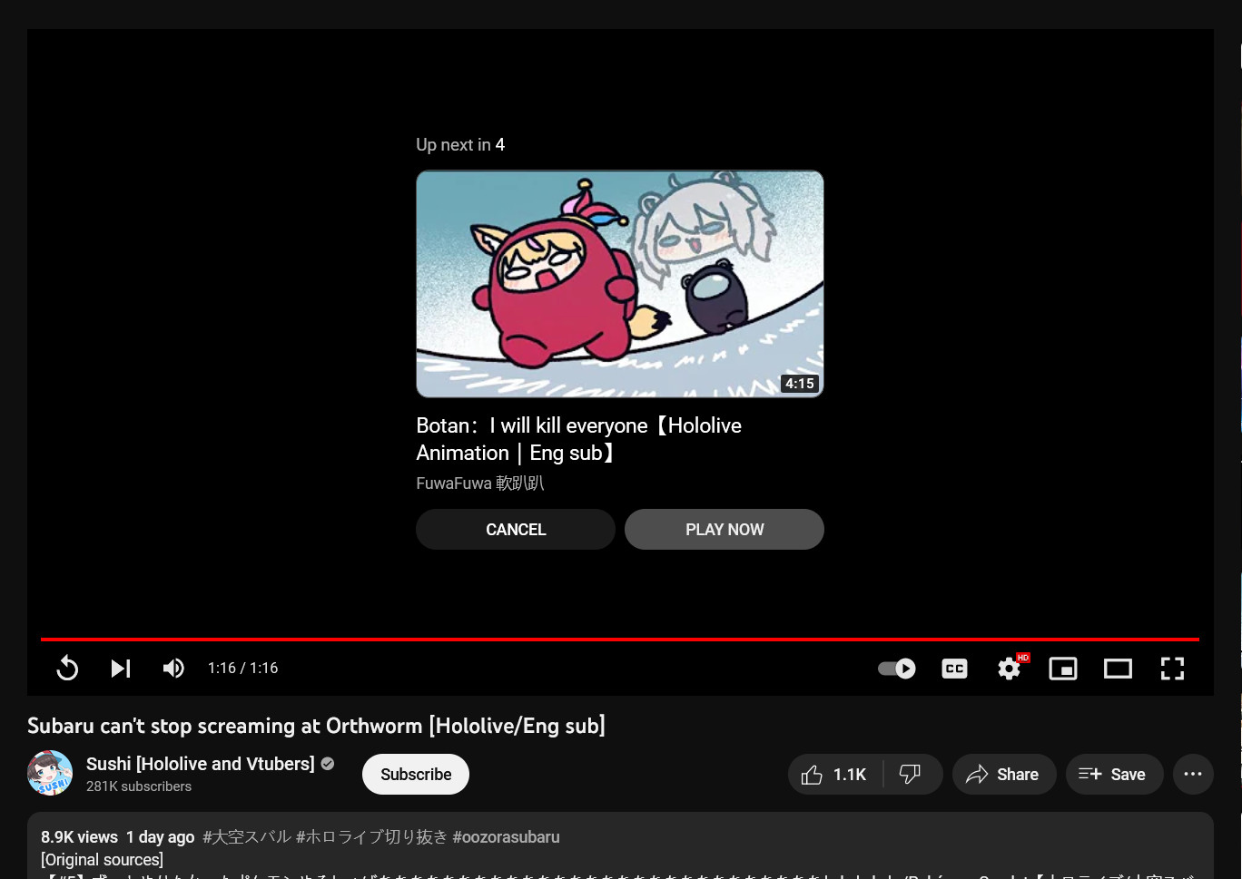The image size is (1242, 879).
Task: Skip to the next video
Action: [x=121, y=669]
